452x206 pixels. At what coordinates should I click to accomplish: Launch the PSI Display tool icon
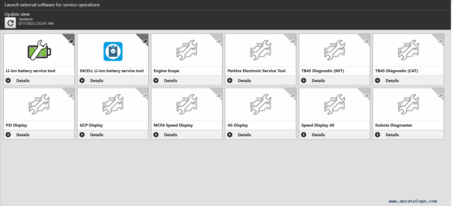pyautogui.click(x=39, y=104)
